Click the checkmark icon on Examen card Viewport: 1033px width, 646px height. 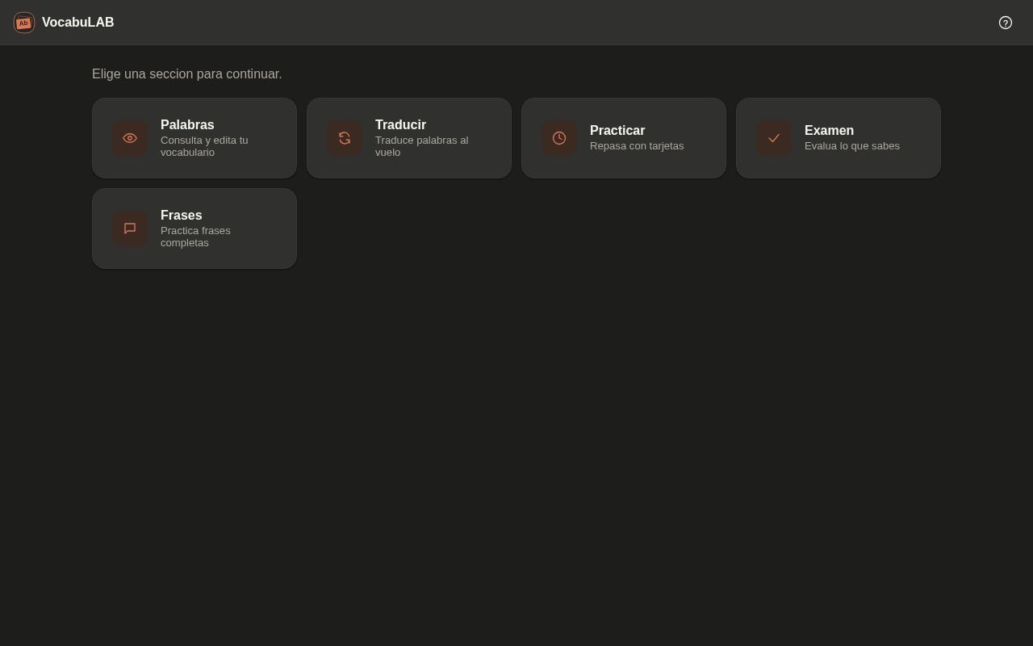click(774, 138)
